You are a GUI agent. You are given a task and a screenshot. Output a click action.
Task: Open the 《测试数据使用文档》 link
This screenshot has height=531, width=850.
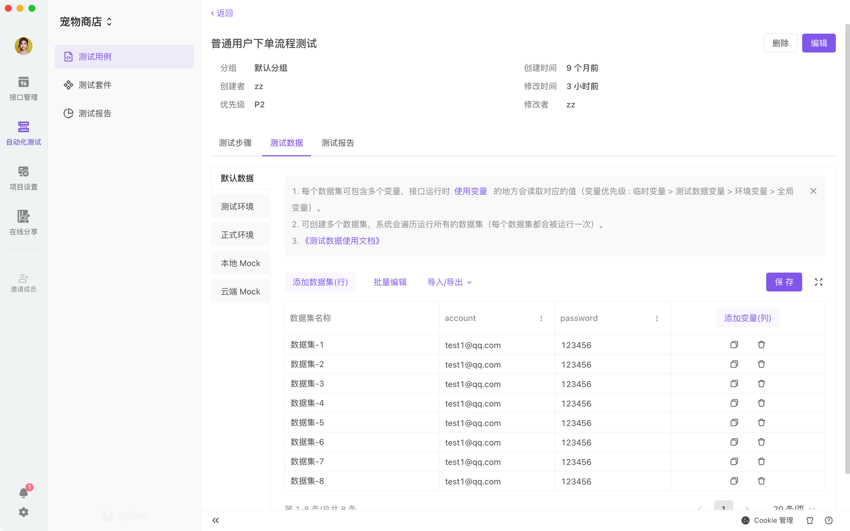[x=342, y=241]
